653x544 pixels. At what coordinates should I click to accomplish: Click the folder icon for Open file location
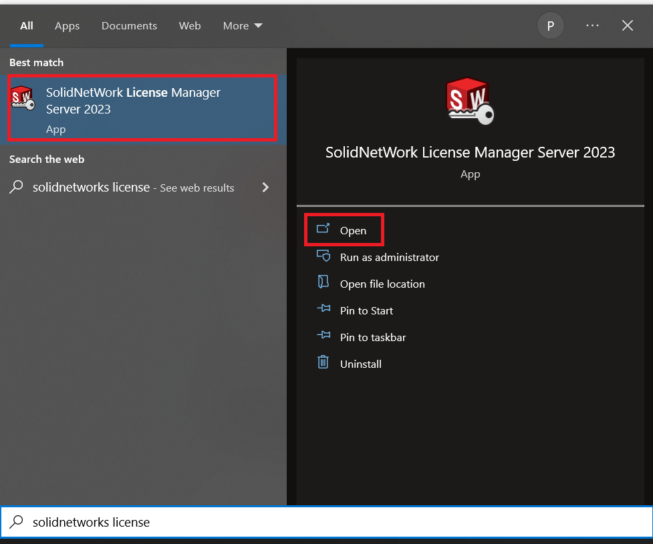323,282
